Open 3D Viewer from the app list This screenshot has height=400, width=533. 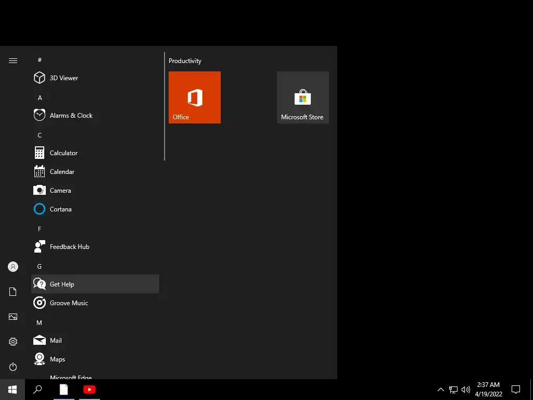coord(95,78)
